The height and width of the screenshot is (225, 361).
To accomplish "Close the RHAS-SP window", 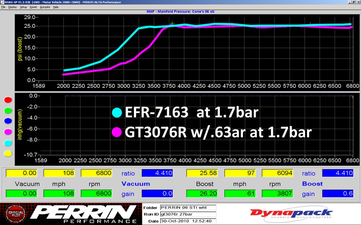I will click(358, 2).
